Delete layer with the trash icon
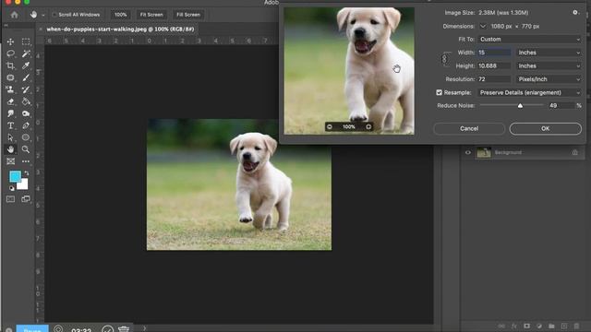 pyautogui.click(x=576, y=326)
